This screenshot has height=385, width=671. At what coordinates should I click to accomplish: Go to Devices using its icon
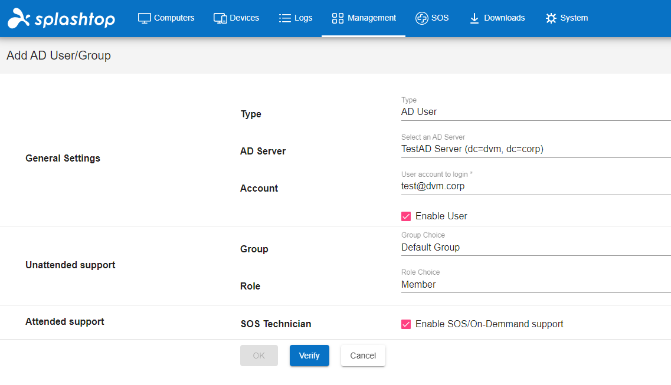click(x=220, y=18)
